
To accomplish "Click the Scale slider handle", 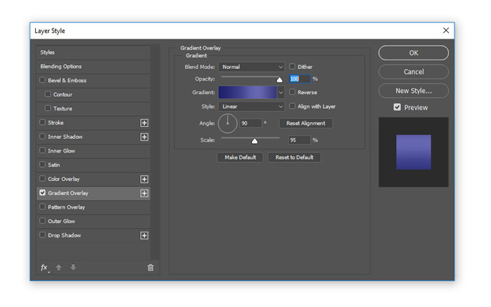I will pos(255,141).
